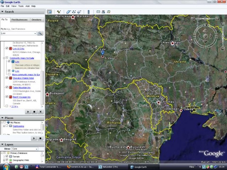The image size is (227, 170).
Task: Toggle the sidebar panel toolbar icon
Action: [49, 12]
